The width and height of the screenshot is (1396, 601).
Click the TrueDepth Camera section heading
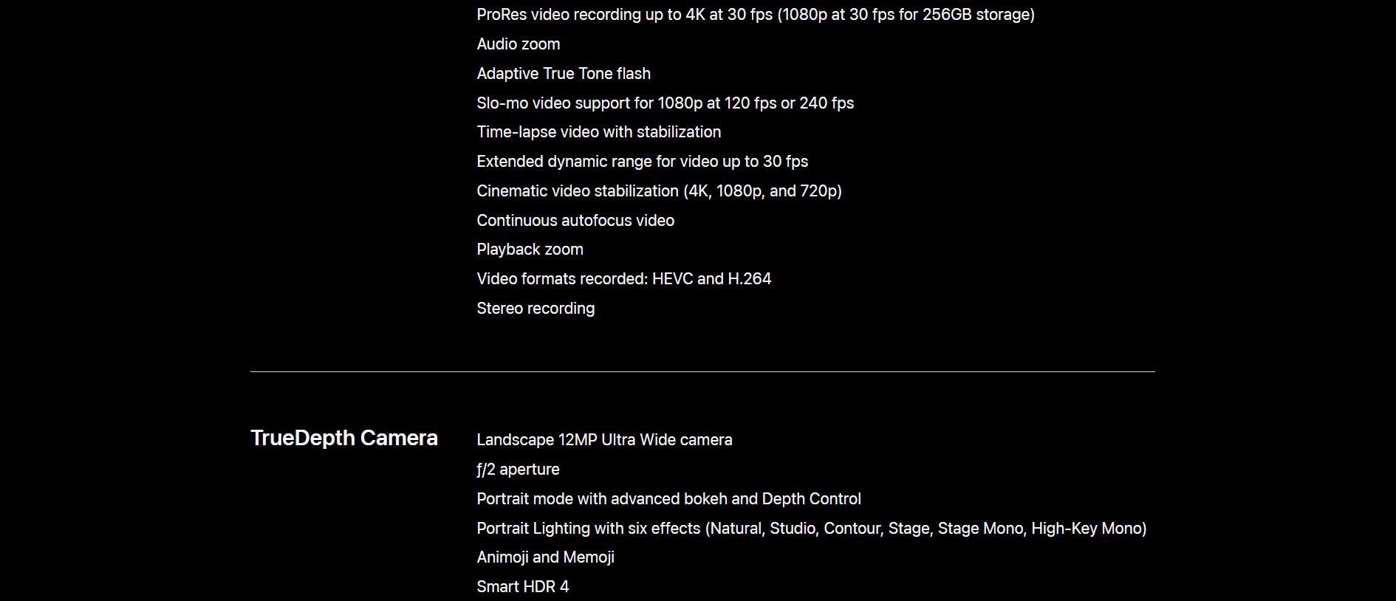click(x=344, y=438)
